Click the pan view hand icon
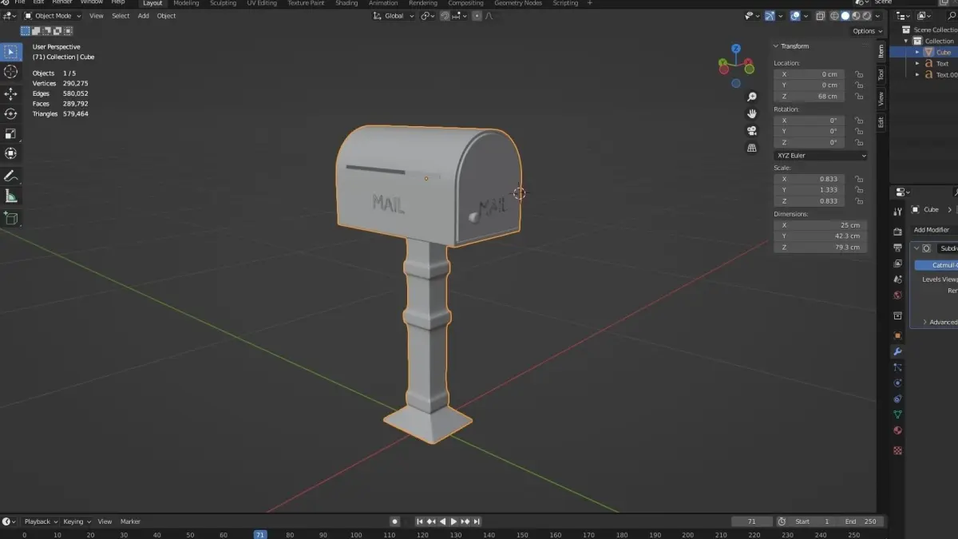The image size is (958, 539). pos(751,113)
